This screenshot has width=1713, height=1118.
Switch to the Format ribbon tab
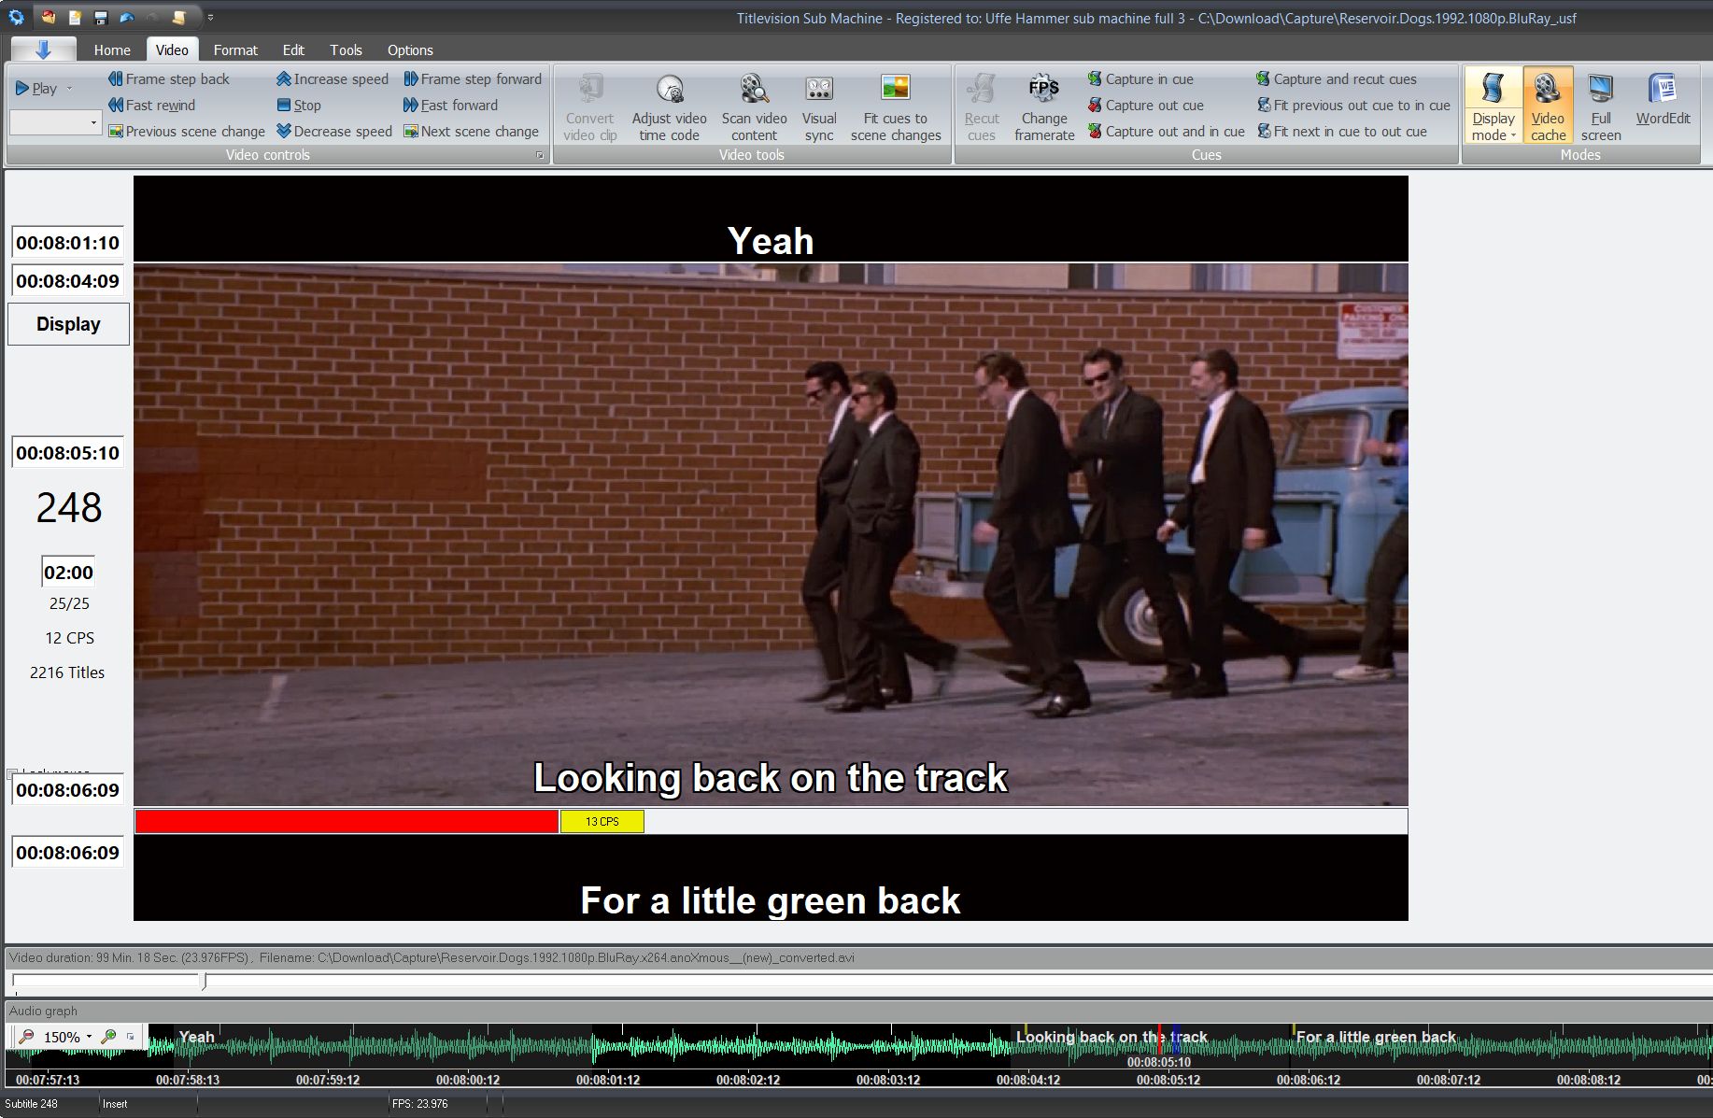point(234,50)
